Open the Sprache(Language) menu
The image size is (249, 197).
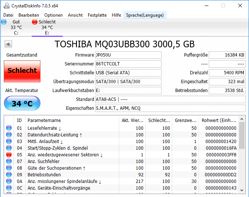click(145, 15)
